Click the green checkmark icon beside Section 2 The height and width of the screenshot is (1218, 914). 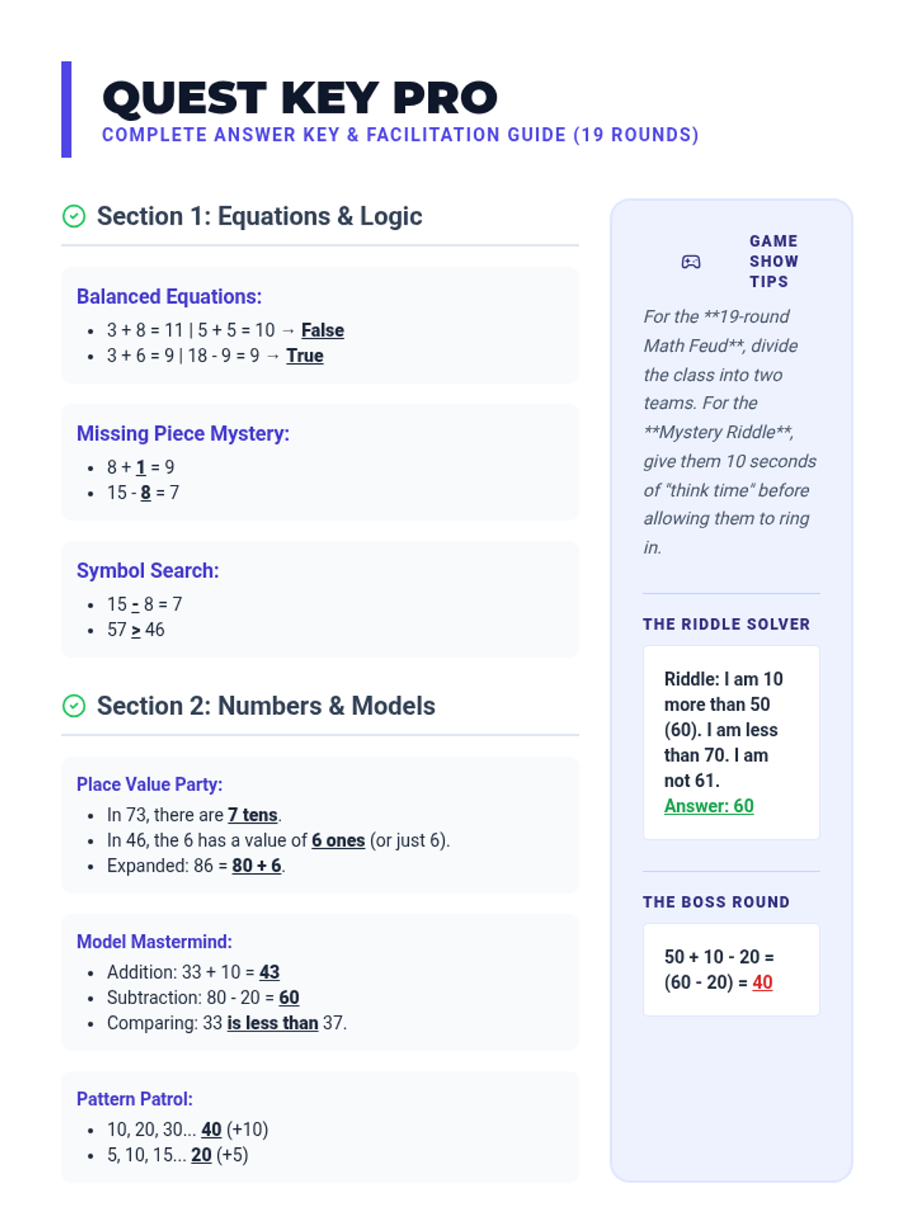click(74, 706)
